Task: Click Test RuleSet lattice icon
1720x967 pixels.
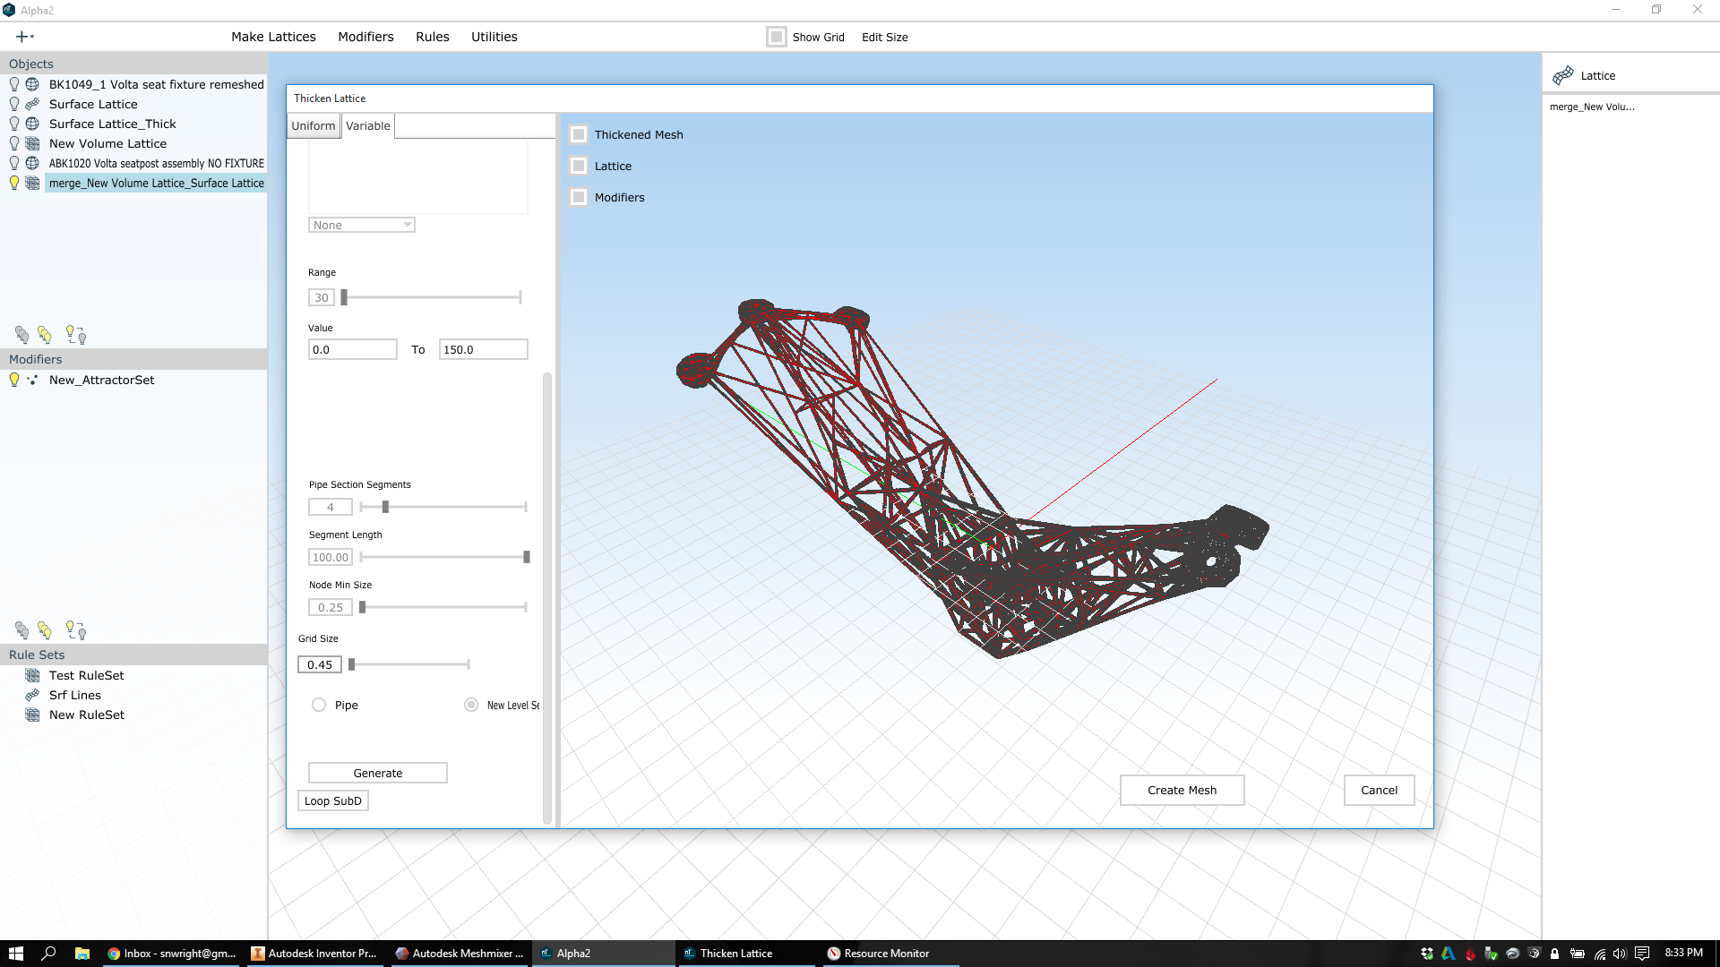Action: (x=32, y=675)
